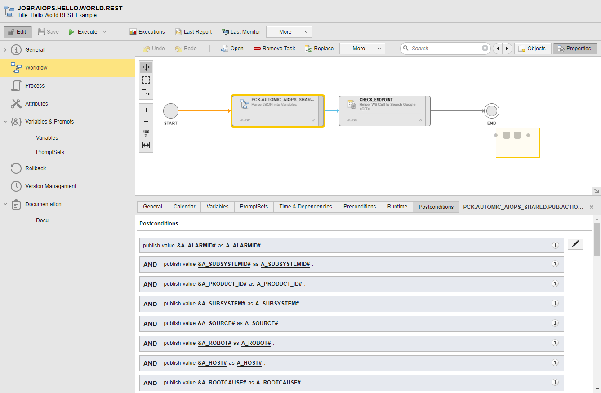Click the Remove Task button
This screenshot has width=601, height=393.
pyautogui.click(x=274, y=49)
